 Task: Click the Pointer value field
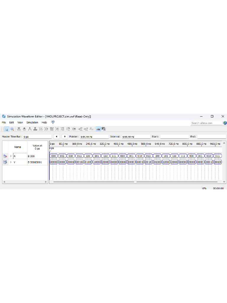click(94, 137)
